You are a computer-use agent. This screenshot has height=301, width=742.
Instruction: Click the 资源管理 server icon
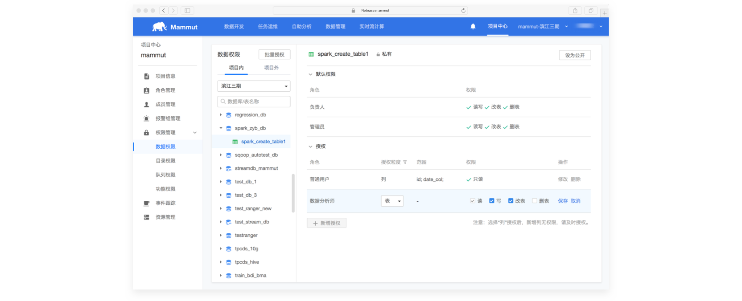coord(146,217)
